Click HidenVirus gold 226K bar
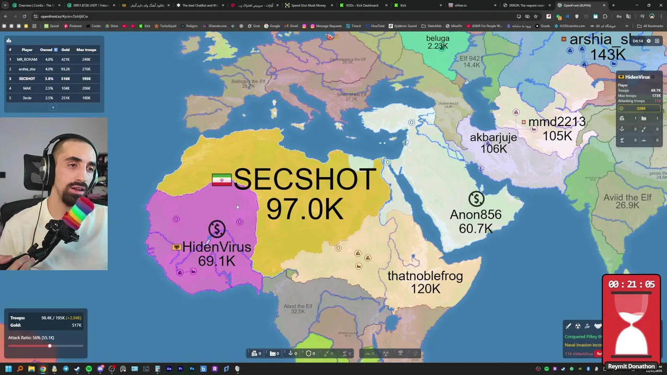This screenshot has width=667, height=375. click(639, 108)
